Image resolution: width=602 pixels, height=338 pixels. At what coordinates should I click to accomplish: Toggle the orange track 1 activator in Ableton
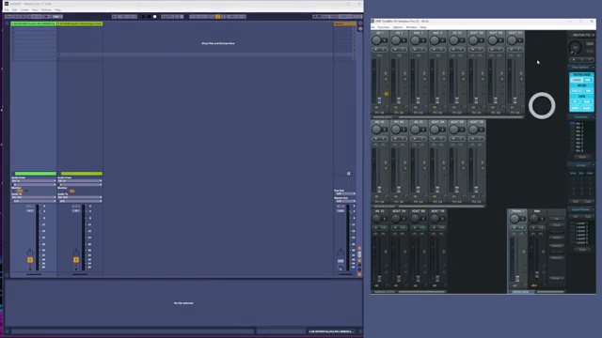click(30, 260)
